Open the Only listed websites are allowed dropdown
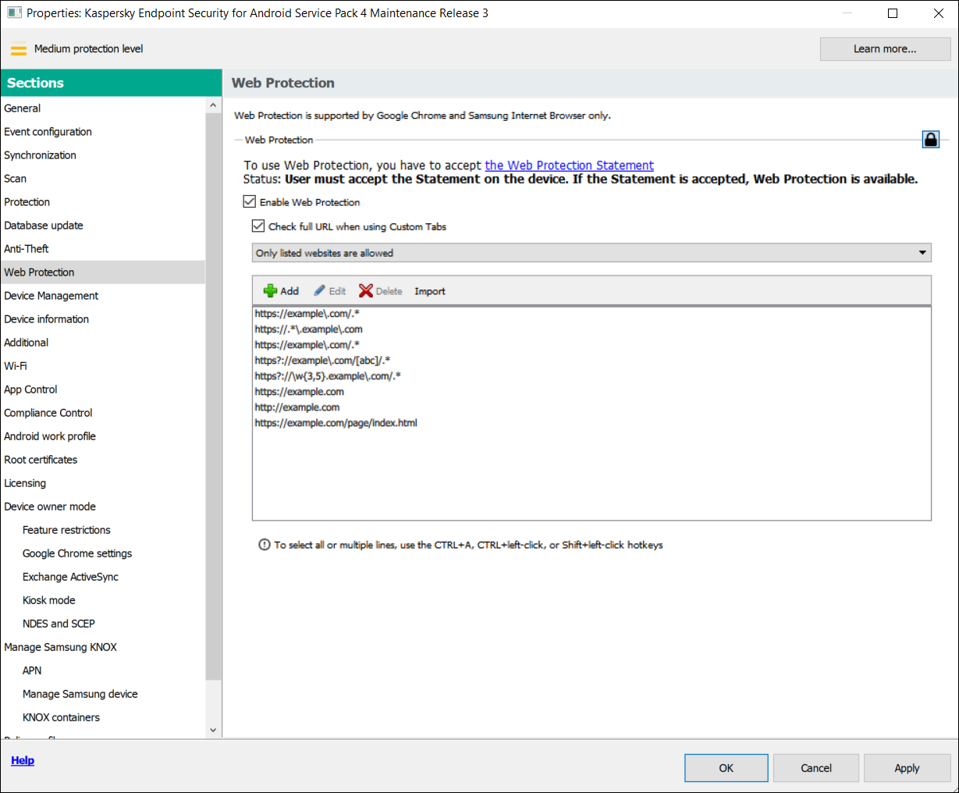 point(922,252)
